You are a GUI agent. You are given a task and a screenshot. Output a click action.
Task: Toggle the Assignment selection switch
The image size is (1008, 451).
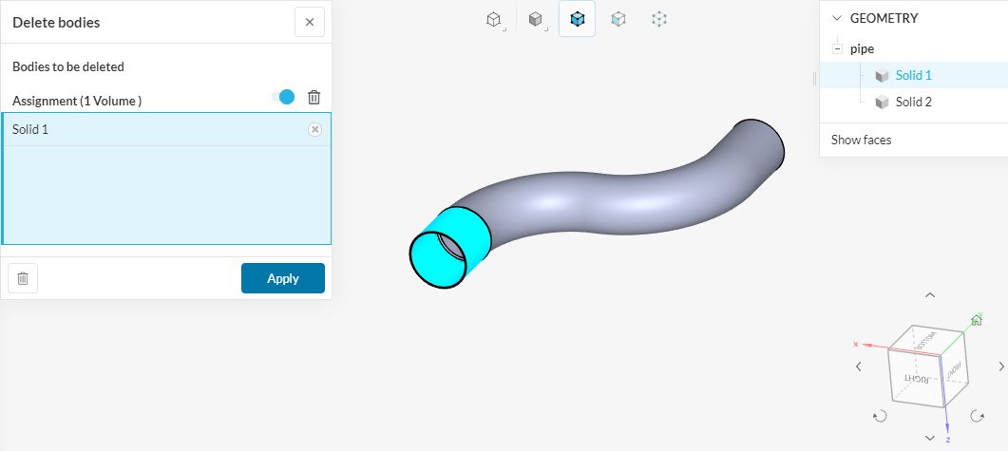tap(283, 98)
